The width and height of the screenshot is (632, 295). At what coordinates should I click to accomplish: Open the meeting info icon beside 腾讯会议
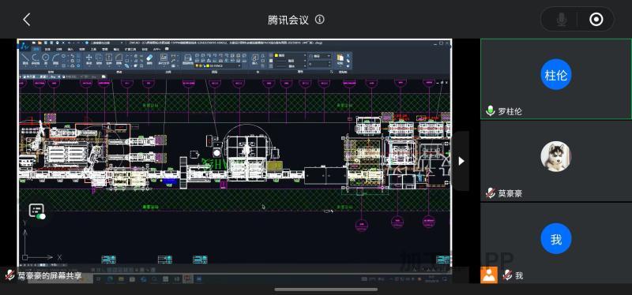click(320, 19)
